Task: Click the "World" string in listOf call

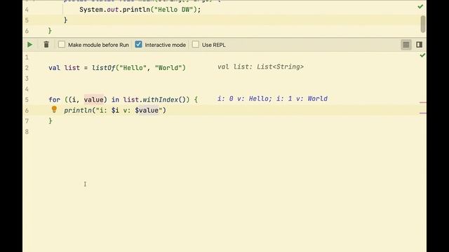Action: [168, 68]
